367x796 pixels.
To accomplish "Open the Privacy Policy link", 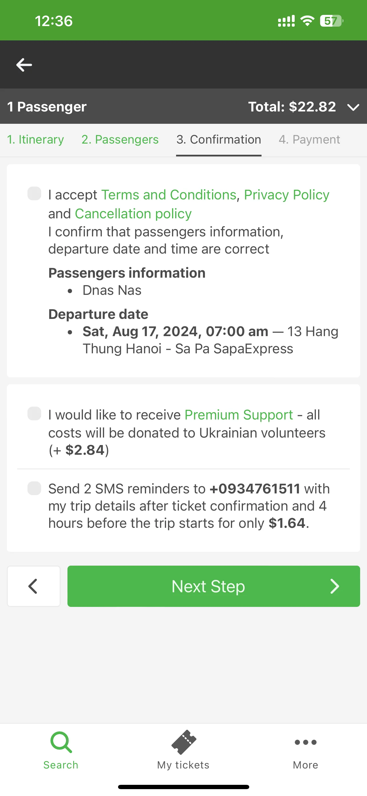I will coord(287,195).
